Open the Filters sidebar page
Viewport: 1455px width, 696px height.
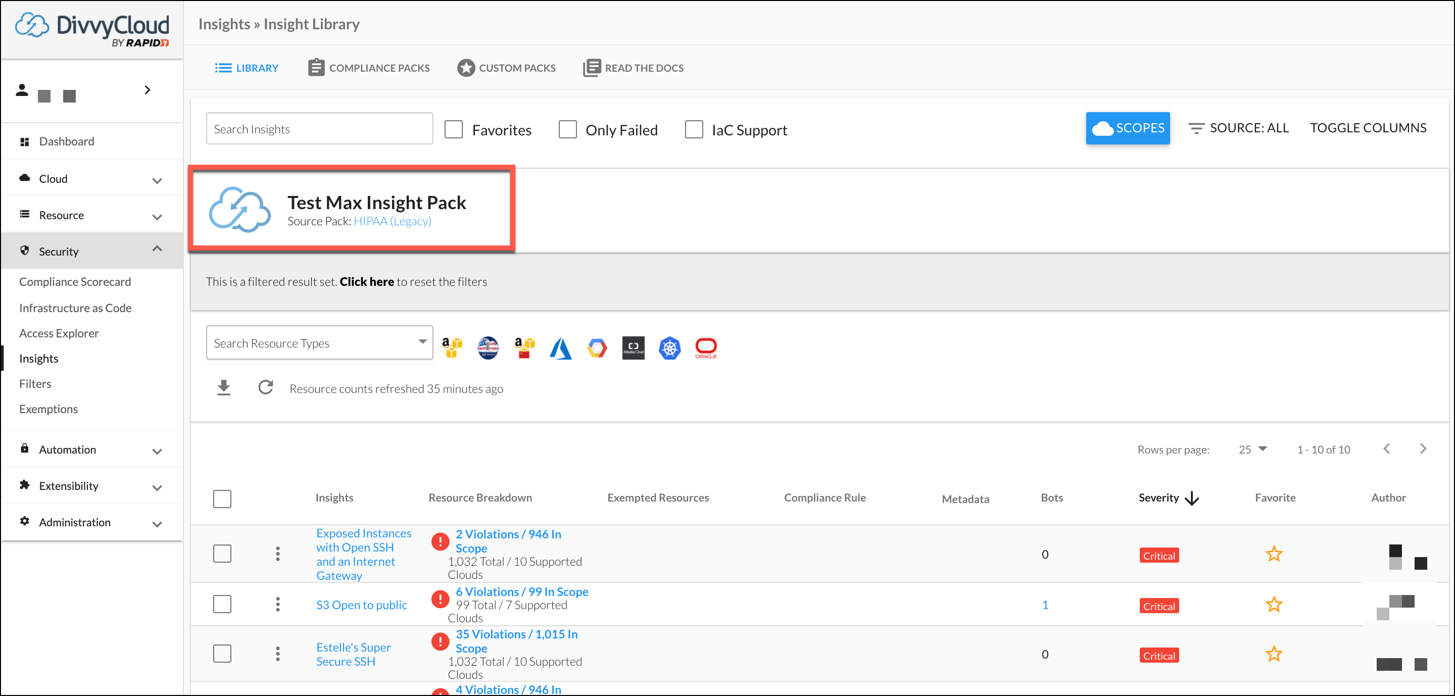(35, 384)
